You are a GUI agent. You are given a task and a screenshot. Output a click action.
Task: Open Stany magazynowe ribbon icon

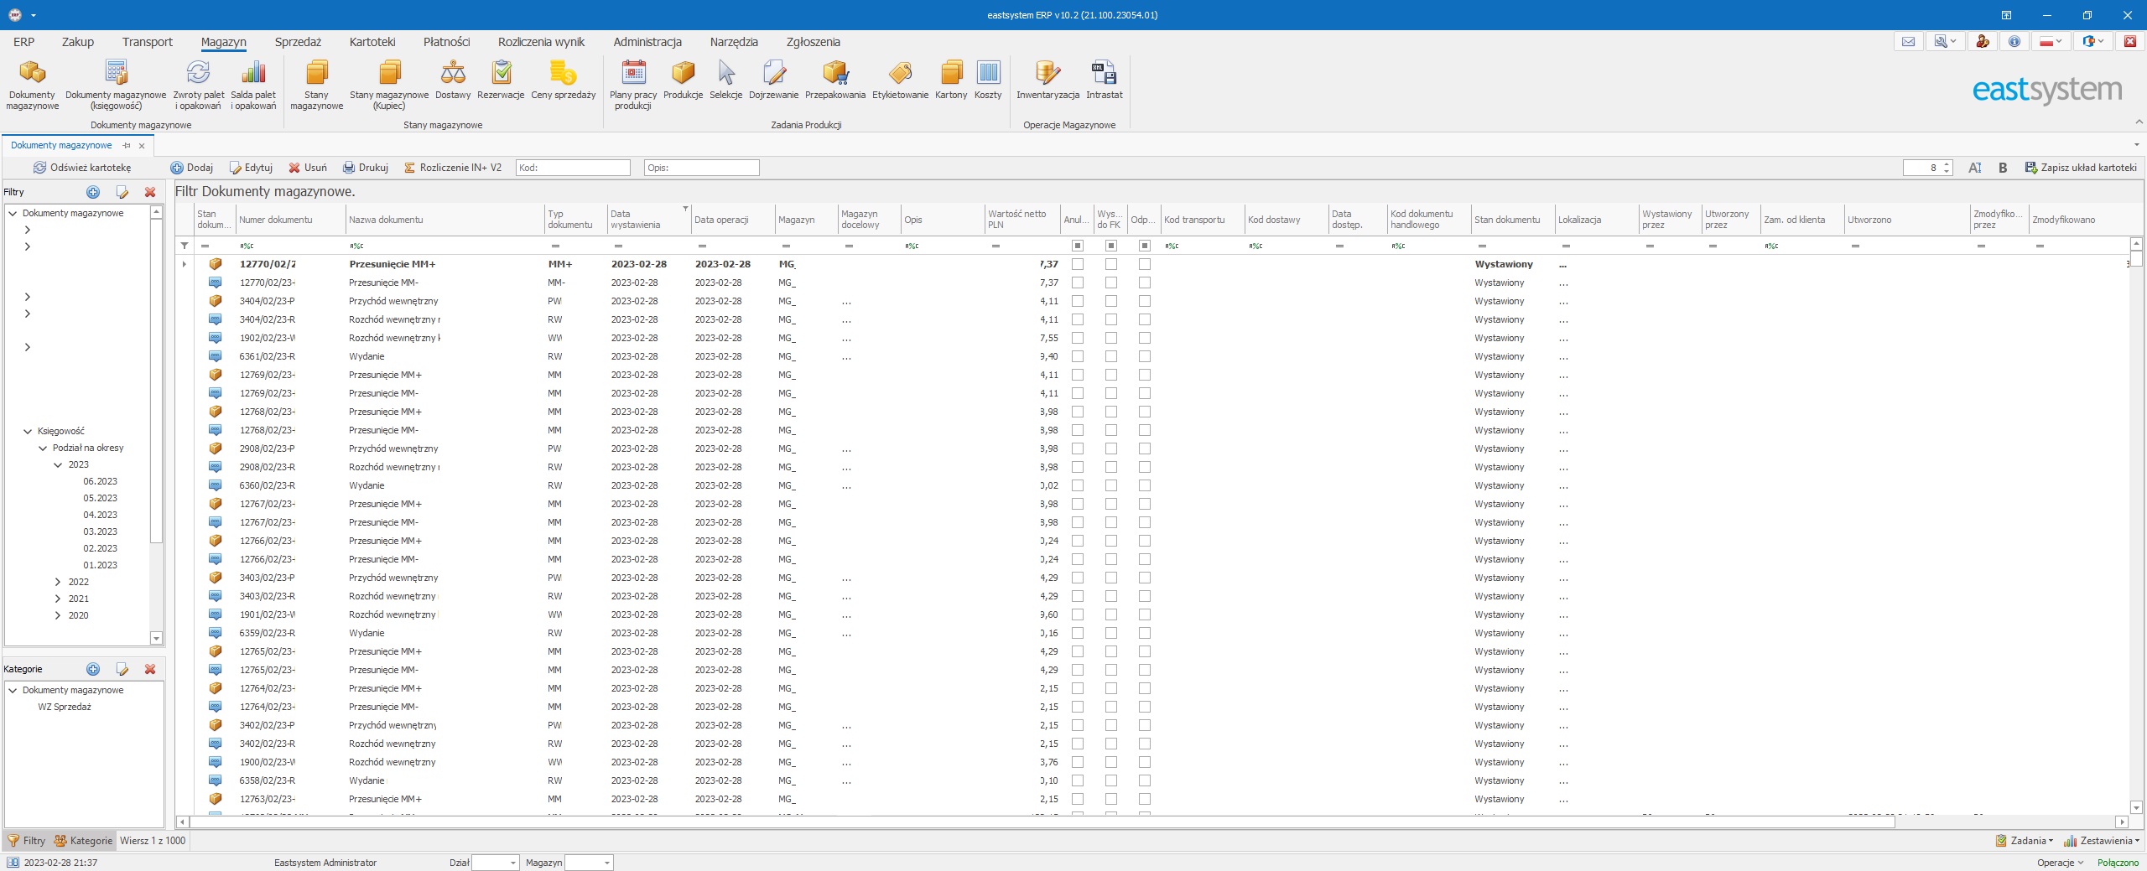pyautogui.click(x=316, y=84)
